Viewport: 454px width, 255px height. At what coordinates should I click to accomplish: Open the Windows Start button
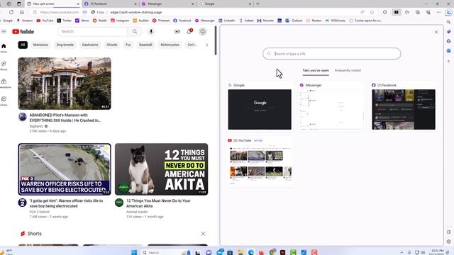[x=134, y=252]
